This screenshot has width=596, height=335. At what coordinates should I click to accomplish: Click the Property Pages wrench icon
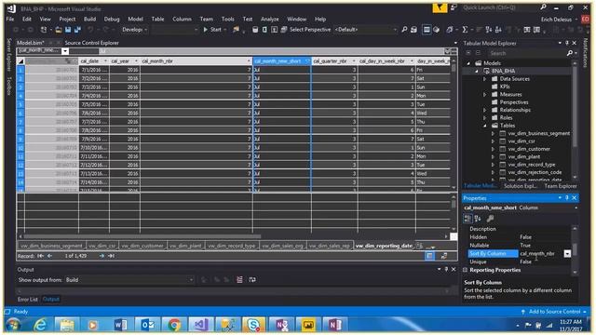coord(491,219)
